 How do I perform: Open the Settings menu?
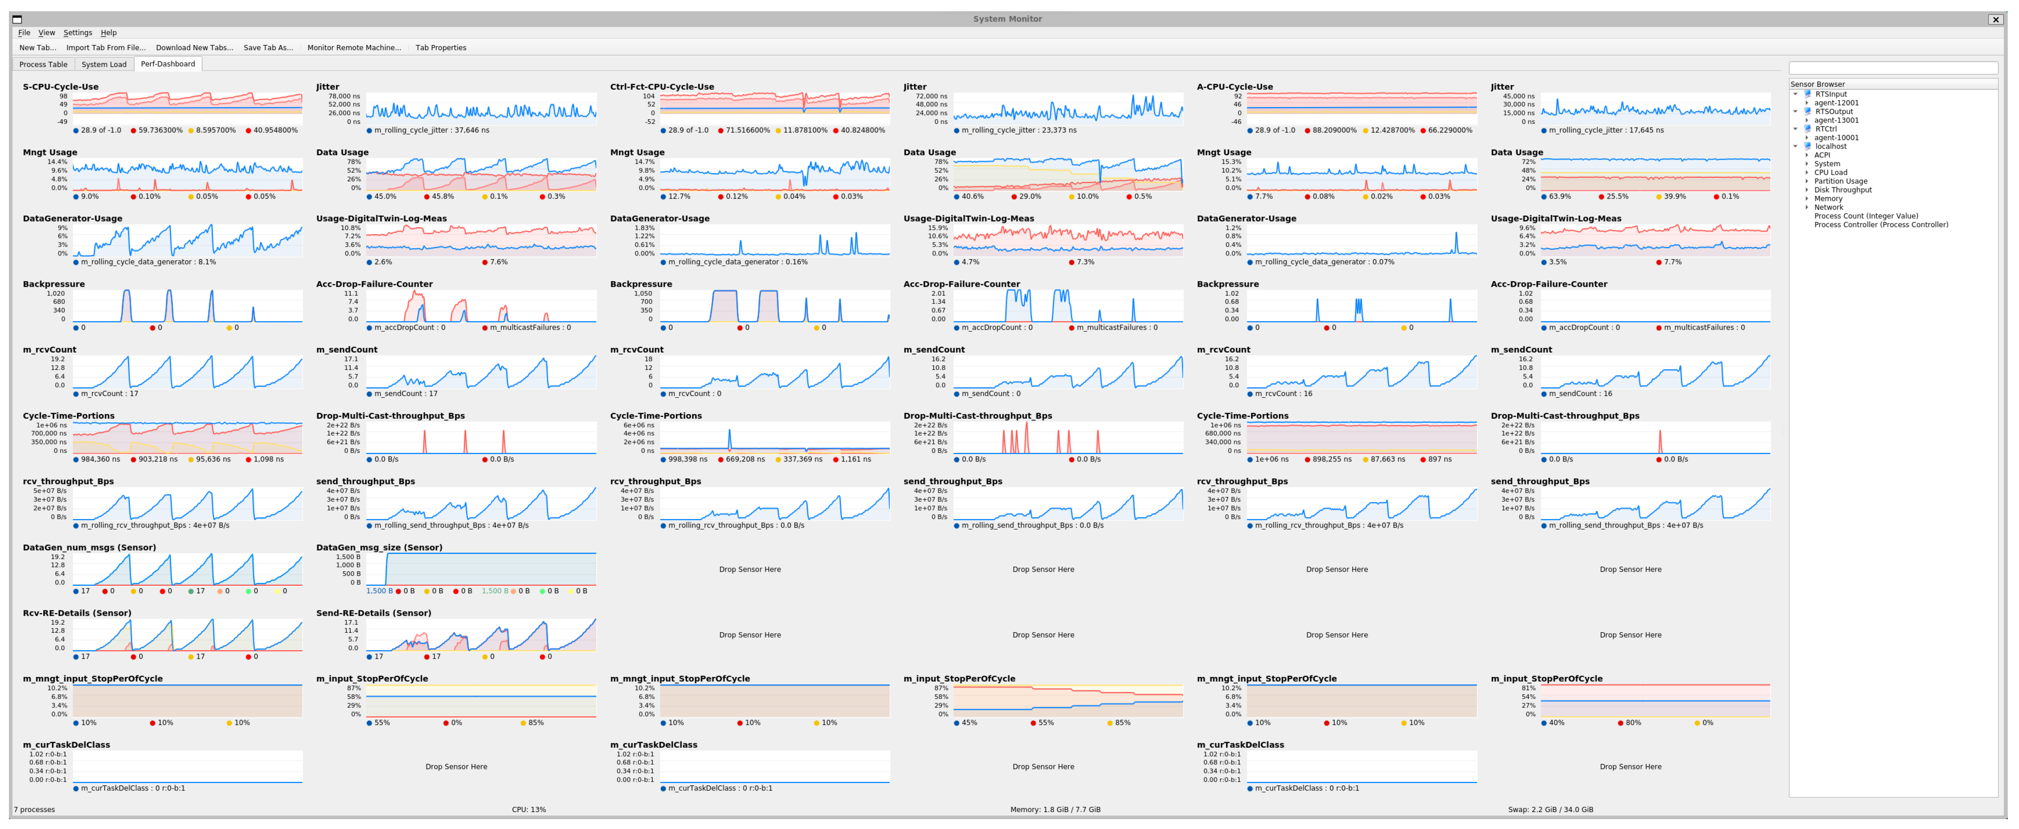pos(78,33)
